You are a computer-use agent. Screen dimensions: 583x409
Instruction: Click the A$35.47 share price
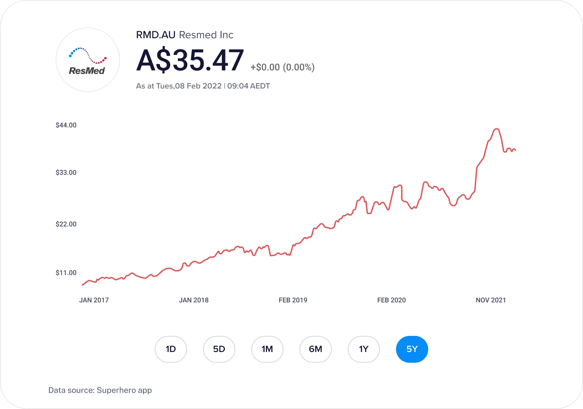pyautogui.click(x=190, y=60)
